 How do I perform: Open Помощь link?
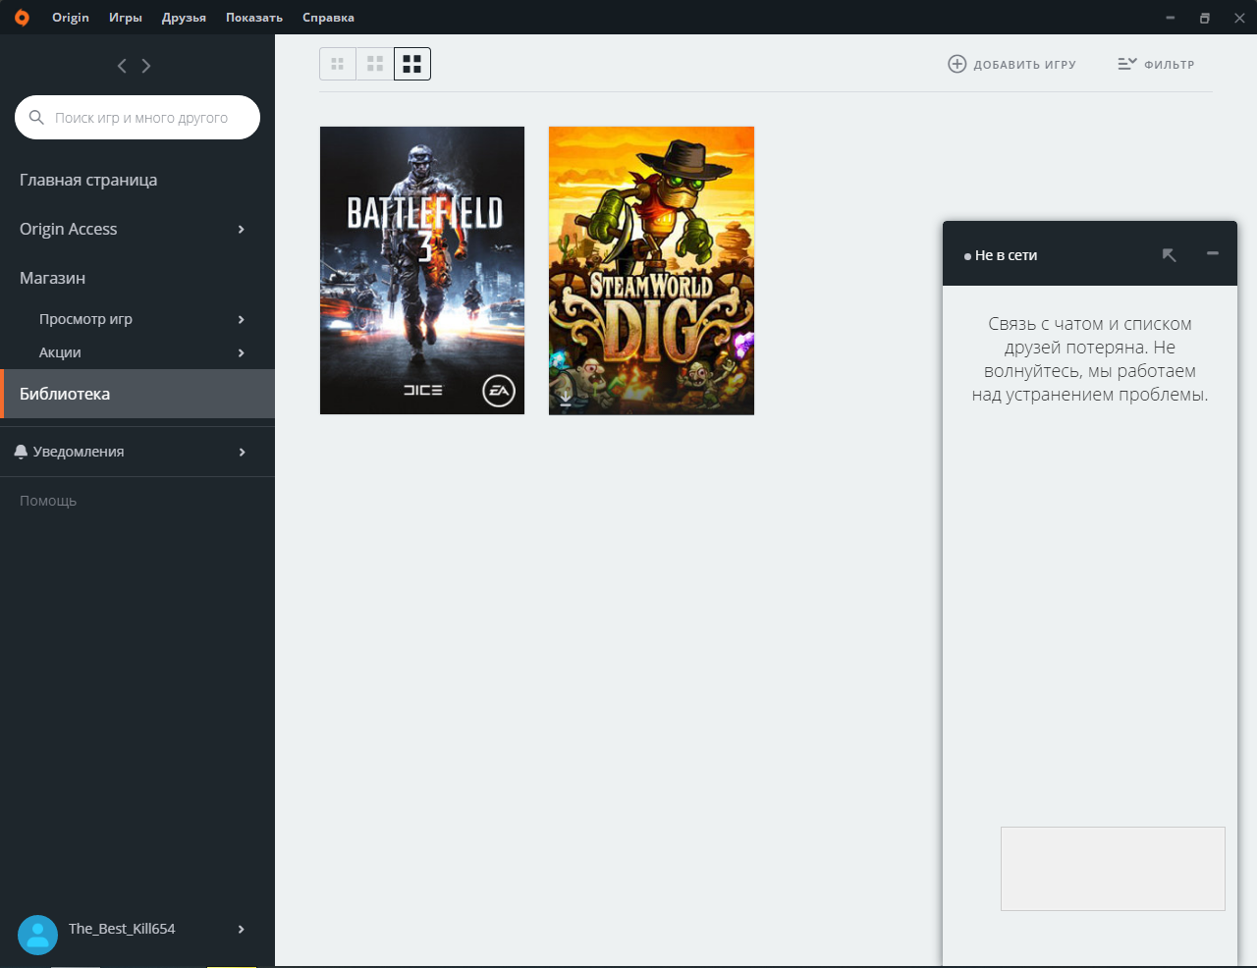point(48,501)
